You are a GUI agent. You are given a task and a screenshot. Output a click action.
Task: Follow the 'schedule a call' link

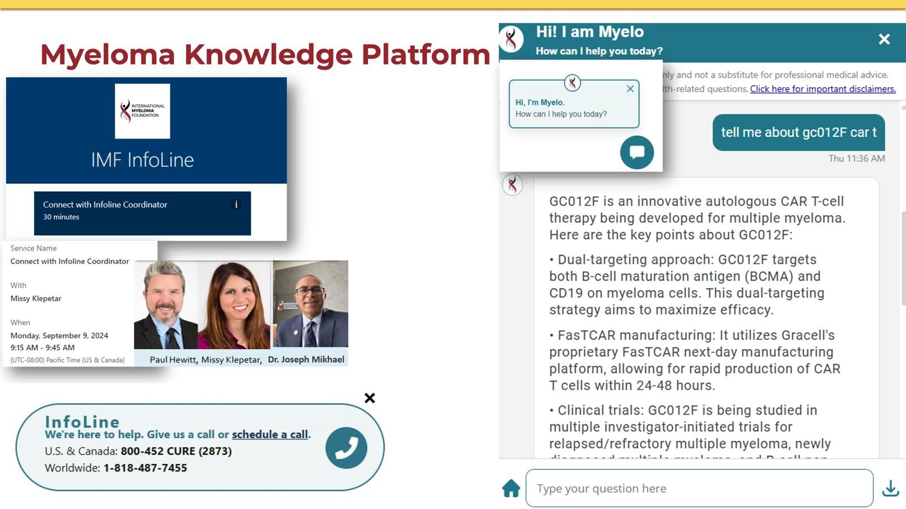(x=270, y=434)
